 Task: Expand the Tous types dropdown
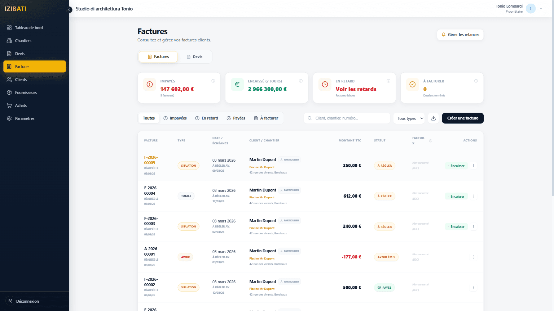click(x=410, y=118)
